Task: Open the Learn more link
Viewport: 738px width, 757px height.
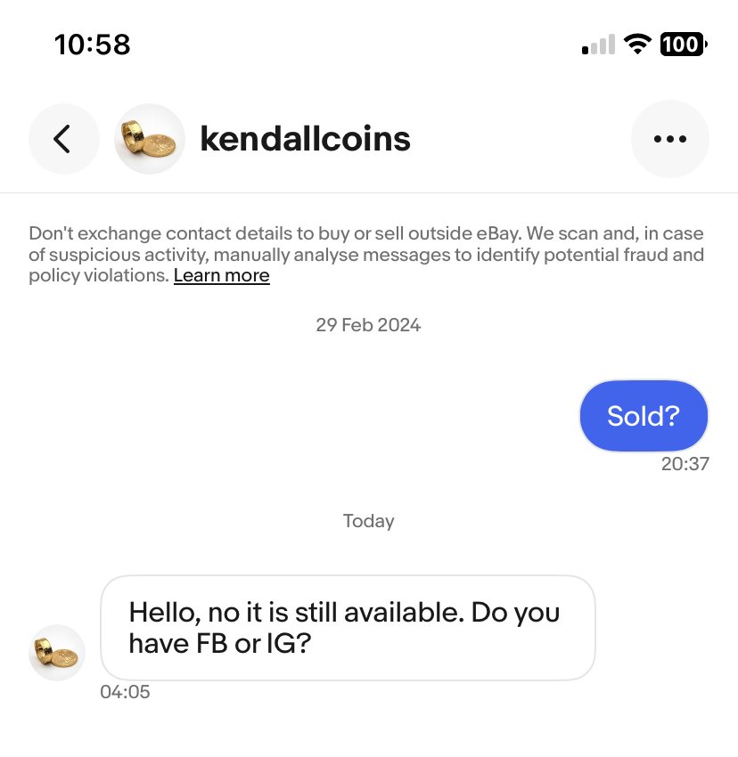Action: click(221, 275)
